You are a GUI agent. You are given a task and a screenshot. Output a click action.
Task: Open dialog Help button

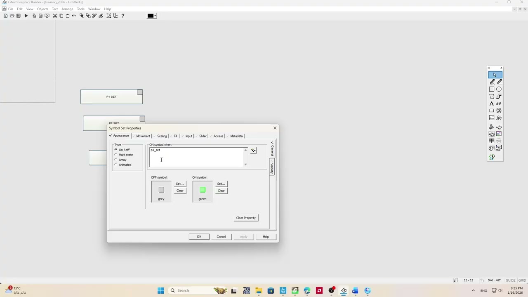tap(266, 237)
